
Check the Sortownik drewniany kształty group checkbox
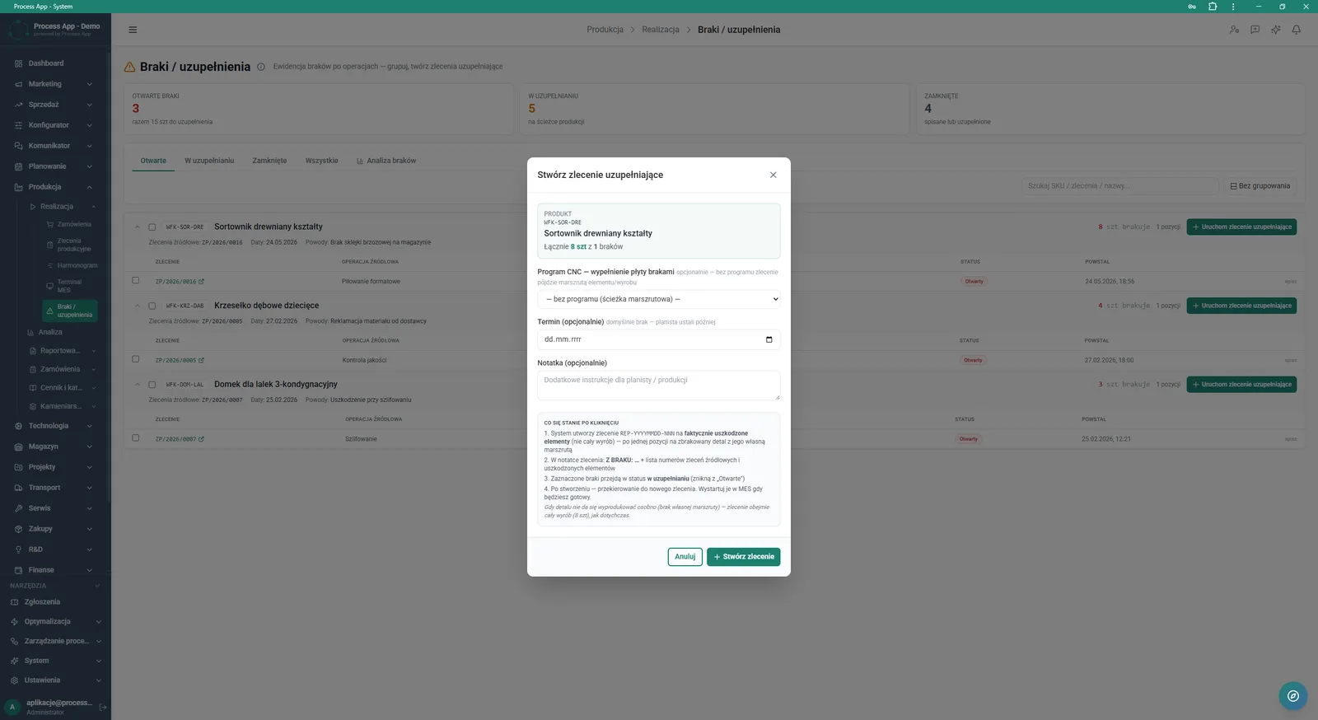(152, 227)
